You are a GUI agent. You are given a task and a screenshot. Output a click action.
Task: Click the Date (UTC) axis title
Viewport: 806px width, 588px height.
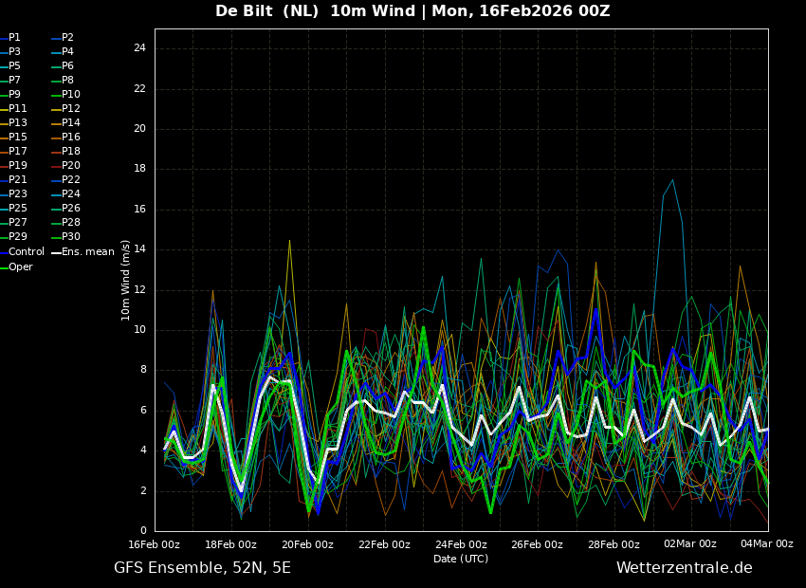pyautogui.click(x=461, y=559)
